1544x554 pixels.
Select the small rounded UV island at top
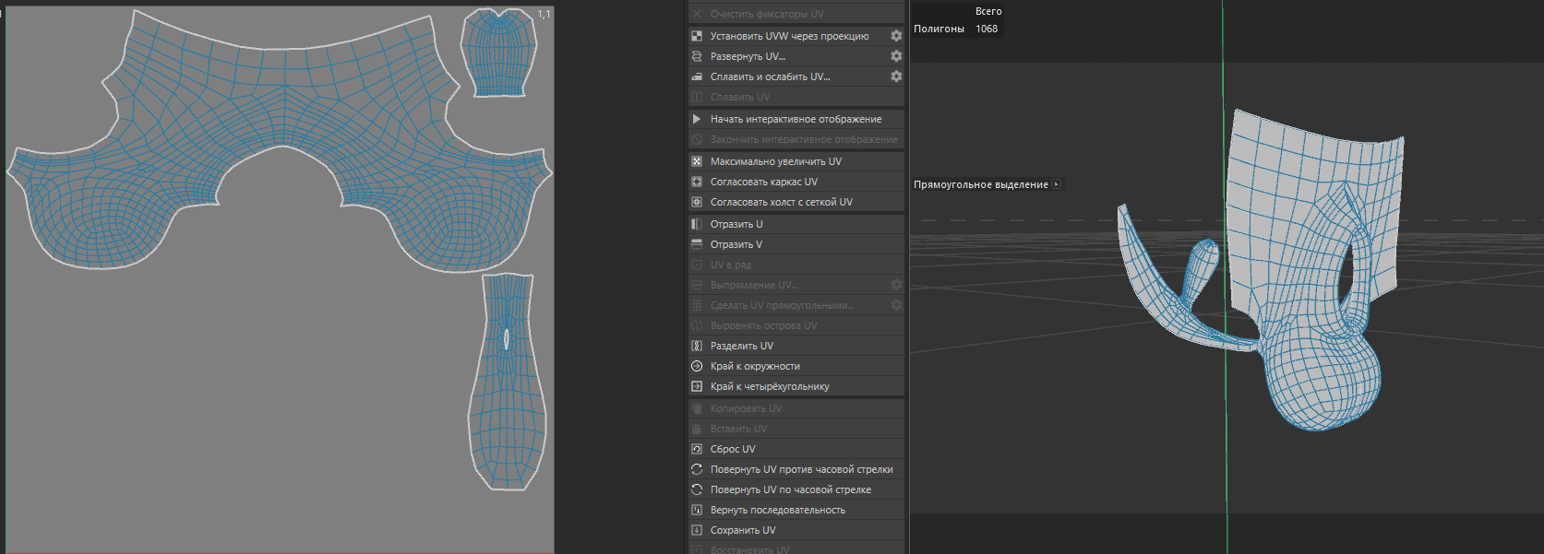pos(499,53)
